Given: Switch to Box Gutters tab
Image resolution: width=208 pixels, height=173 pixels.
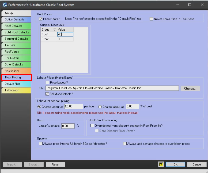Looking at the screenshot, I should (16, 58).
